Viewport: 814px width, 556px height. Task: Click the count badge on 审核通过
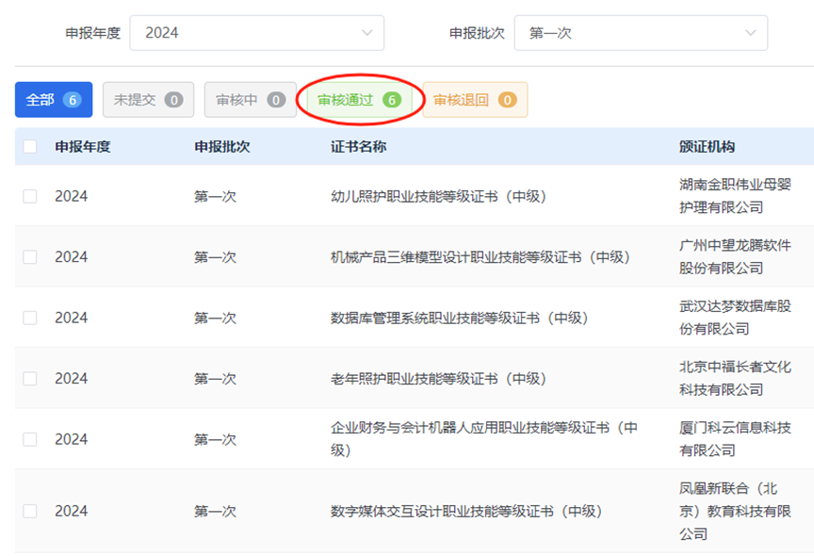coord(391,100)
